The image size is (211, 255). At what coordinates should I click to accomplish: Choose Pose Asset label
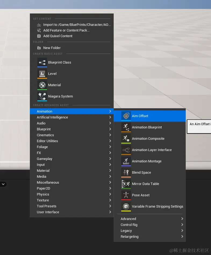[141, 195]
